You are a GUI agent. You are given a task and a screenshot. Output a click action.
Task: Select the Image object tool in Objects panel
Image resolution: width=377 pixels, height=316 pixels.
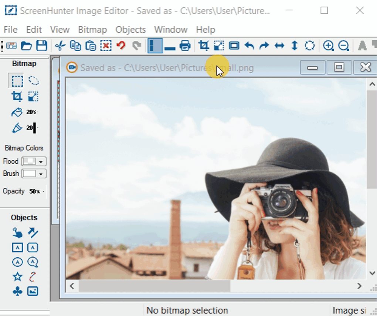tap(33, 291)
